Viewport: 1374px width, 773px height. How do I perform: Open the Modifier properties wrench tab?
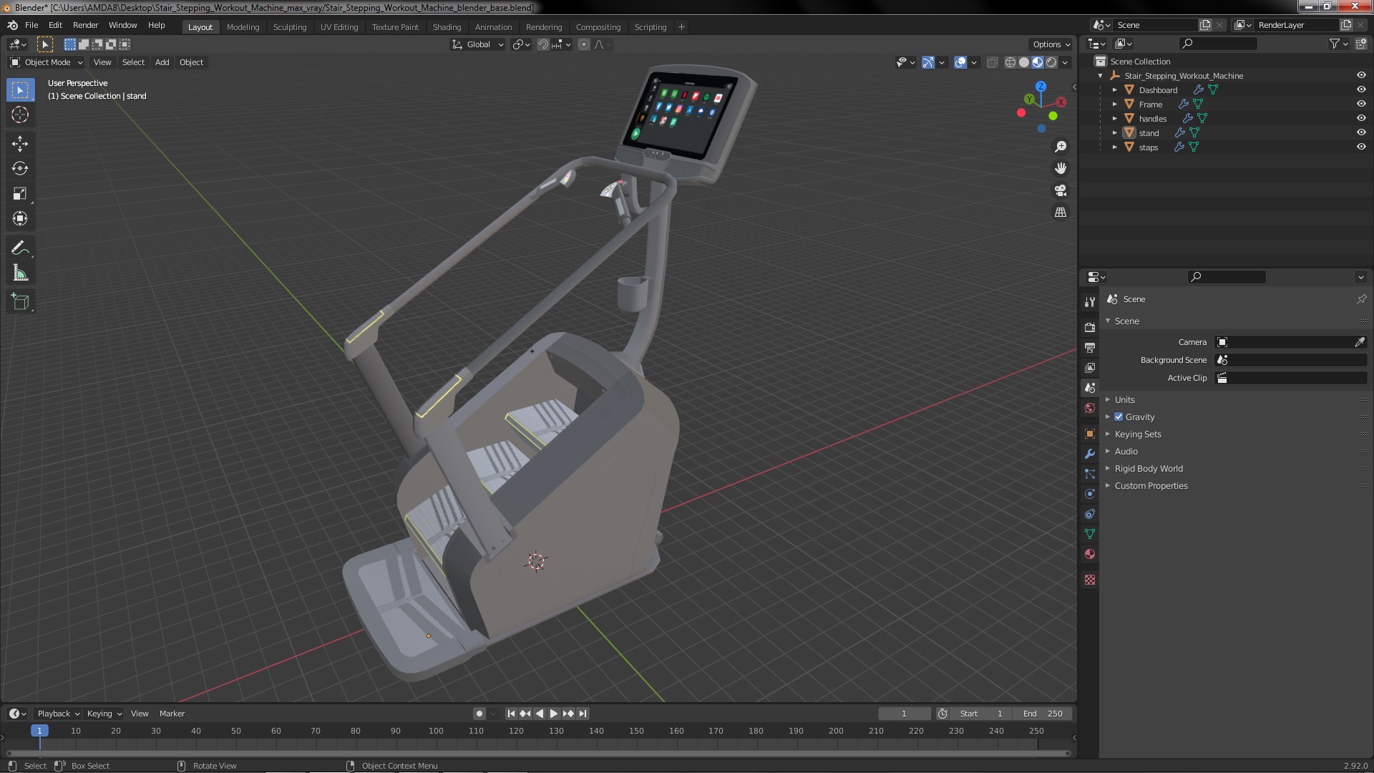pyautogui.click(x=1090, y=454)
